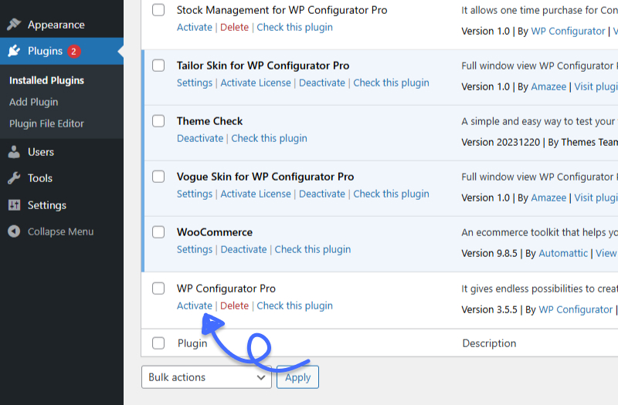
Task: Open Settings for Tailor Skin plugin
Action: point(195,83)
